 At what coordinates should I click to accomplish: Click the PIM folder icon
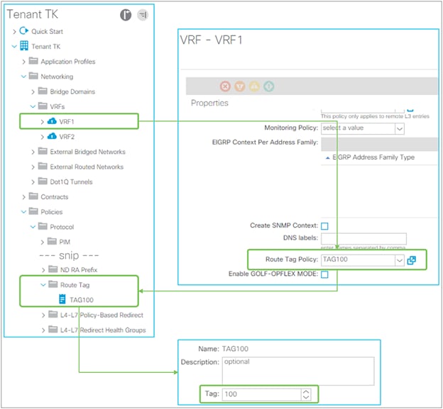[52, 241]
